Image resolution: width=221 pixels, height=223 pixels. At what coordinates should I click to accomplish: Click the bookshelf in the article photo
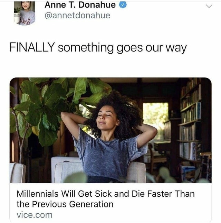[x=190, y=121]
